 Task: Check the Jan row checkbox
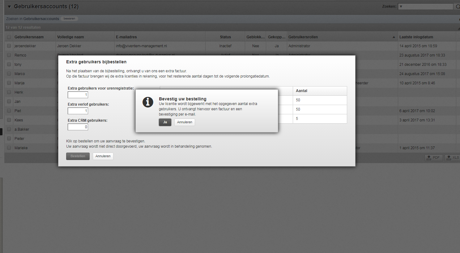click(9, 101)
